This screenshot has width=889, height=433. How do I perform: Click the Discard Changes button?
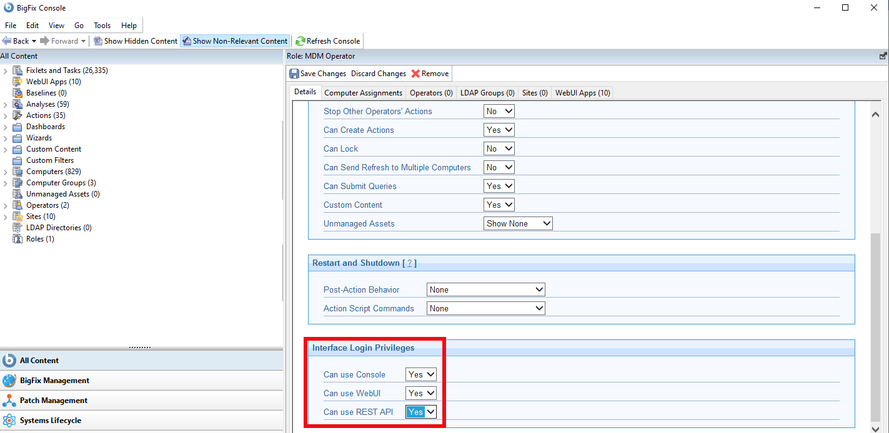click(378, 73)
